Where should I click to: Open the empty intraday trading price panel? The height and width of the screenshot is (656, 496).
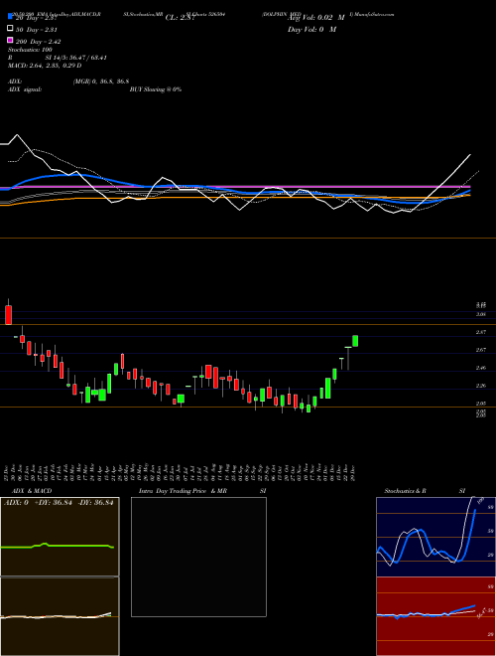[x=198, y=557]
